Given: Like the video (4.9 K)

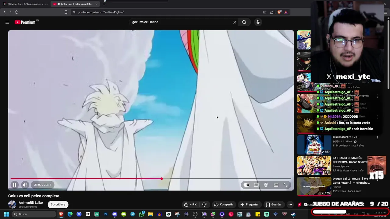Looking at the screenshot, I should [x=190, y=204].
